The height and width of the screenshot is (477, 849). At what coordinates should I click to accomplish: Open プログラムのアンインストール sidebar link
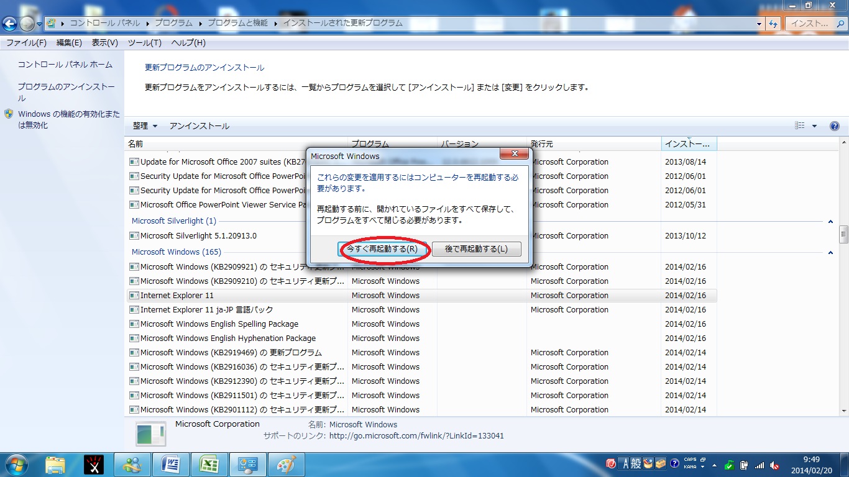coord(66,93)
